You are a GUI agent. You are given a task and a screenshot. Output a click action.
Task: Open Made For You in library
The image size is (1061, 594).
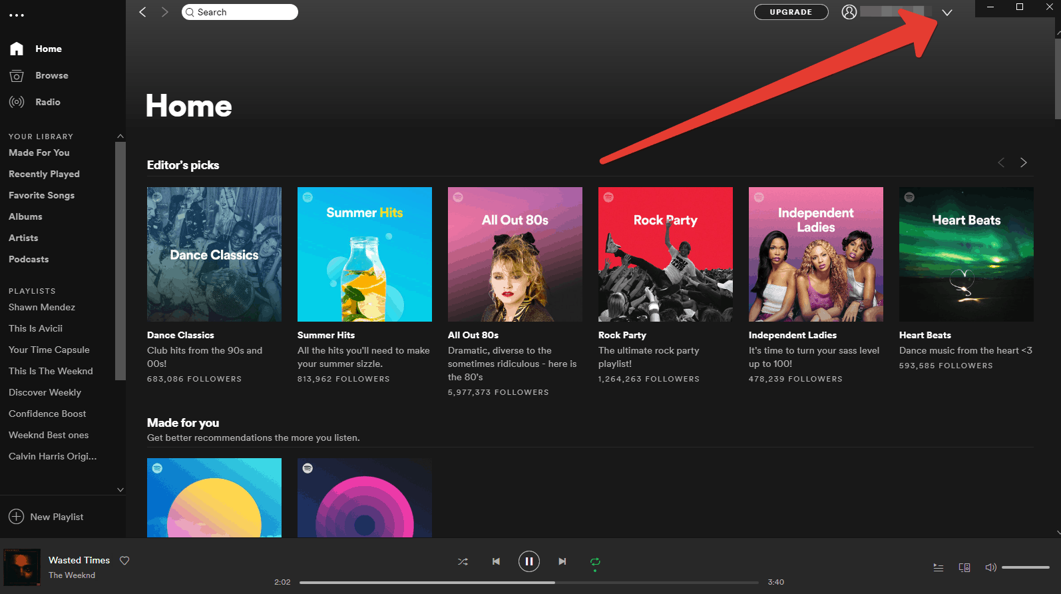[x=39, y=152]
